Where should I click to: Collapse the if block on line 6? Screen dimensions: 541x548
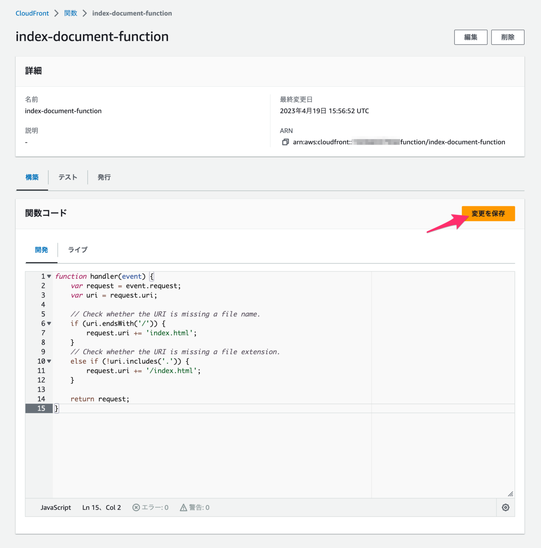point(49,324)
